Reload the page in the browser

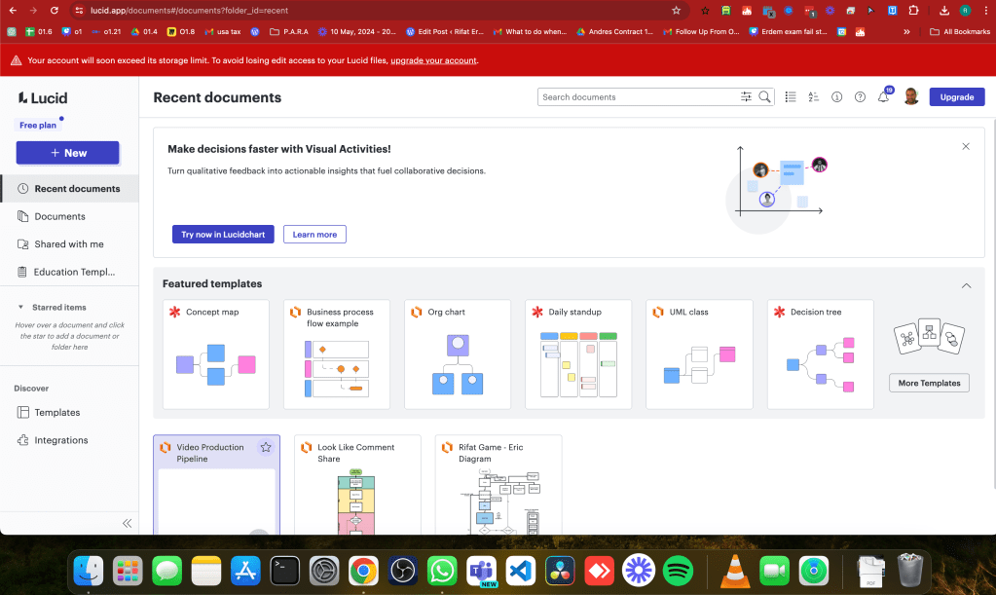(55, 10)
